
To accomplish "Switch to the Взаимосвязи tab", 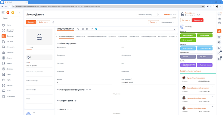I will coord(80,36).
